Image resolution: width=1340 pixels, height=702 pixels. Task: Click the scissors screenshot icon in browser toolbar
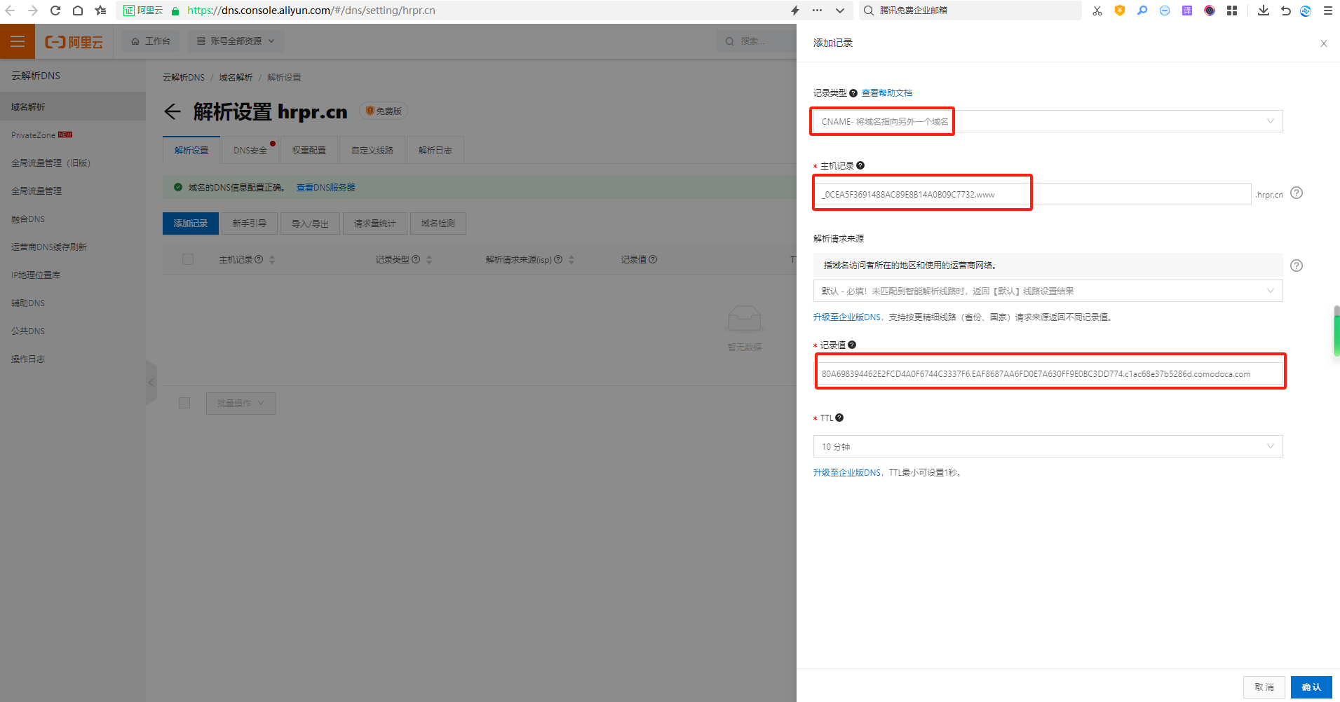coord(1097,11)
